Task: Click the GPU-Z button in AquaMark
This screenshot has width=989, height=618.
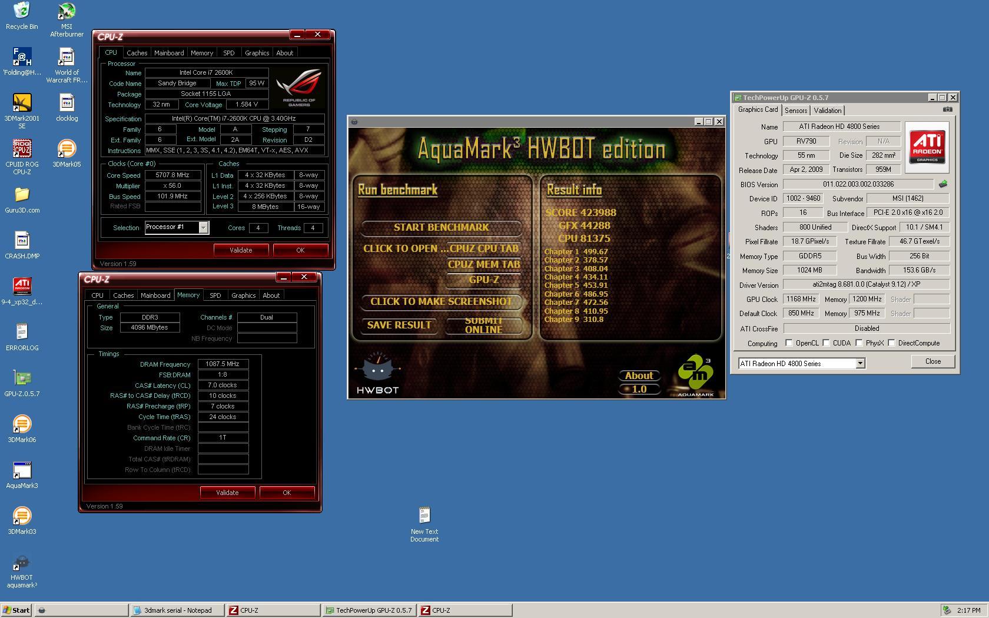Action: [x=484, y=280]
